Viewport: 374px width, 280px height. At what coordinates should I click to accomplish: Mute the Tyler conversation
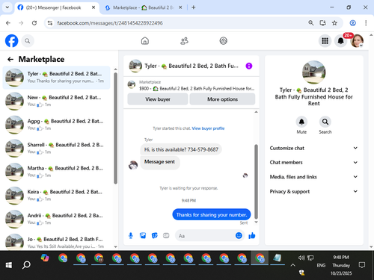301,122
